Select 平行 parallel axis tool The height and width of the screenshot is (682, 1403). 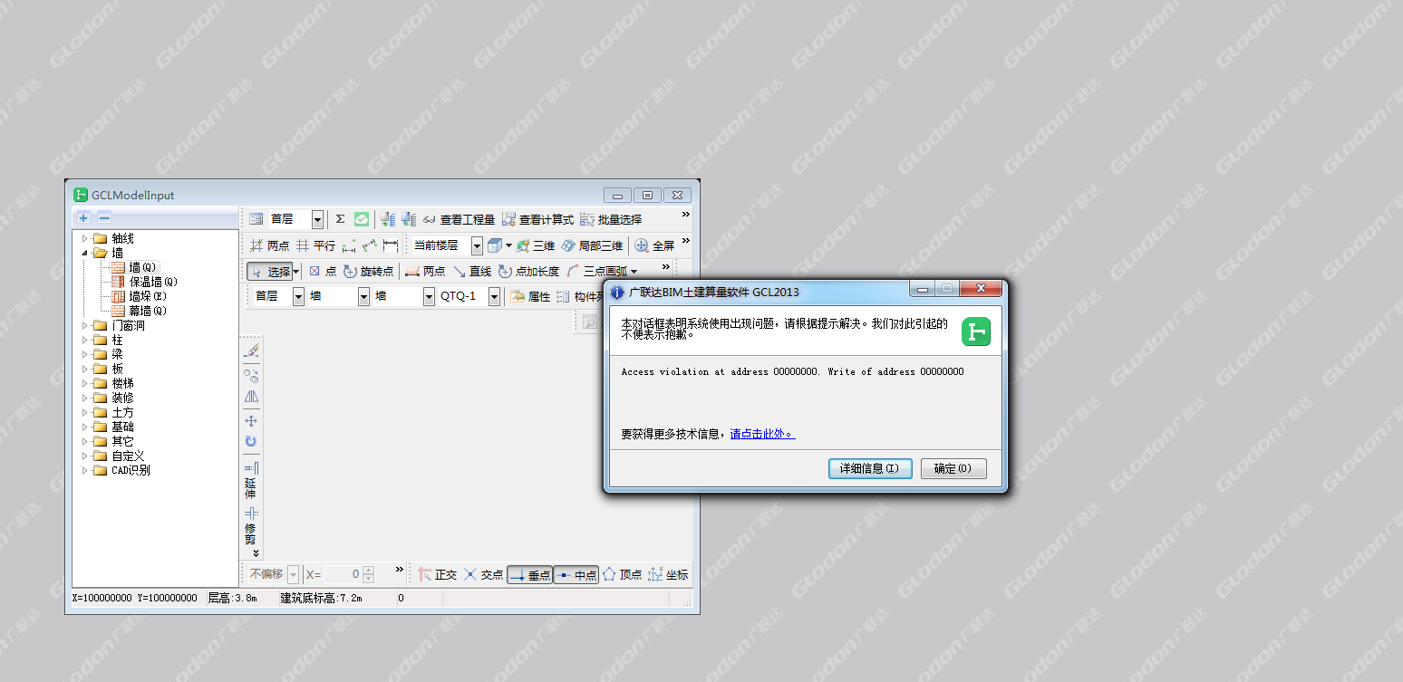pyautogui.click(x=315, y=245)
